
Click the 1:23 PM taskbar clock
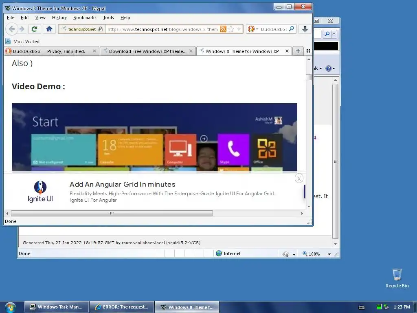402,307
